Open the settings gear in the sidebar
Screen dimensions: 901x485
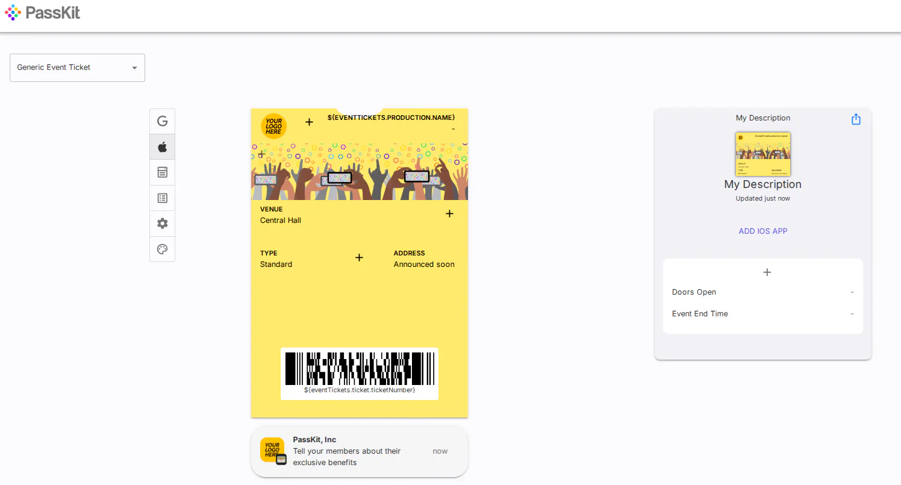coord(162,224)
